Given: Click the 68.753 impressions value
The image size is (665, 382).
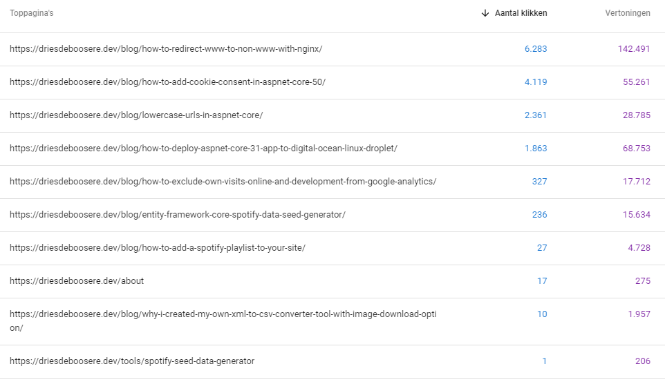Looking at the screenshot, I should point(636,149).
